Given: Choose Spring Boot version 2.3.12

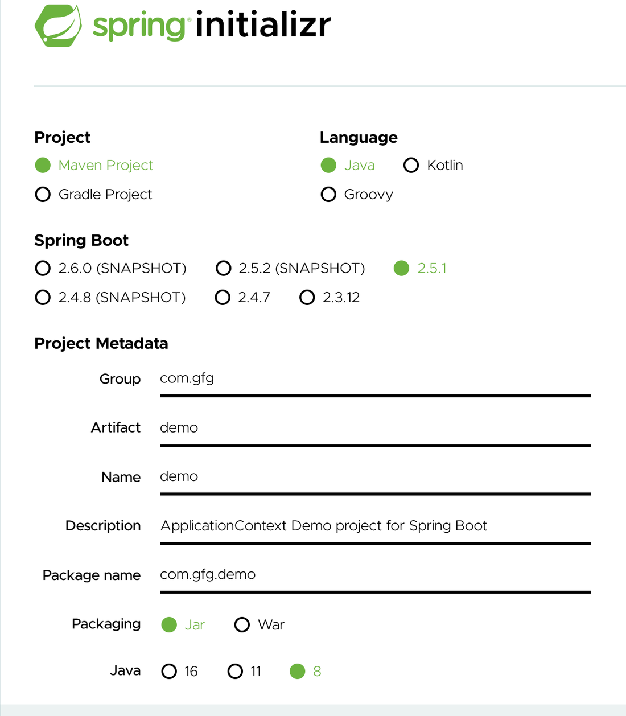Looking at the screenshot, I should pyautogui.click(x=307, y=298).
